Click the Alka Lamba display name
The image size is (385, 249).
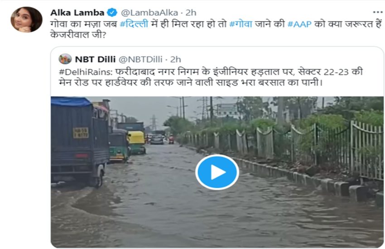77,12
